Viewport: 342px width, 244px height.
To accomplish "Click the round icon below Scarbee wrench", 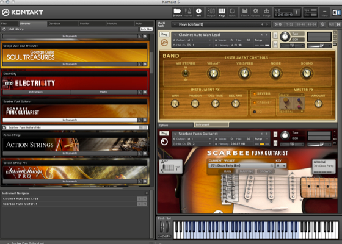I will pyautogui.click(x=164, y=142).
